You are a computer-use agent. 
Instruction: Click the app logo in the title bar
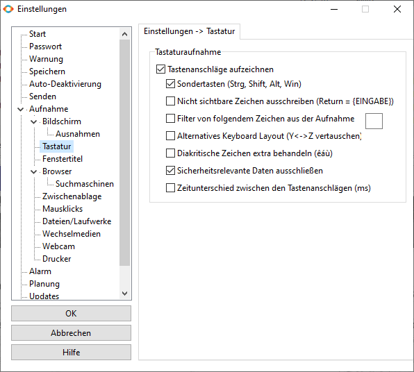pyautogui.click(x=8, y=9)
